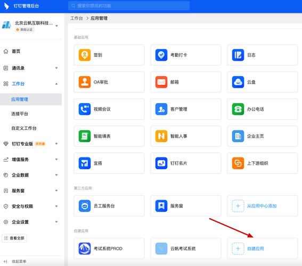Click the 自建应用 link
The height and width of the screenshot is (266, 302).
[x=255, y=248]
